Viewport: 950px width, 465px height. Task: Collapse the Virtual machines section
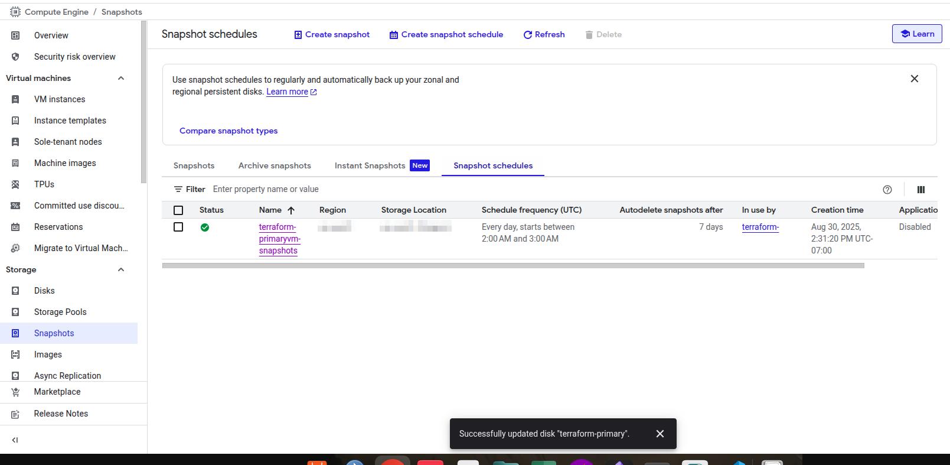click(121, 78)
